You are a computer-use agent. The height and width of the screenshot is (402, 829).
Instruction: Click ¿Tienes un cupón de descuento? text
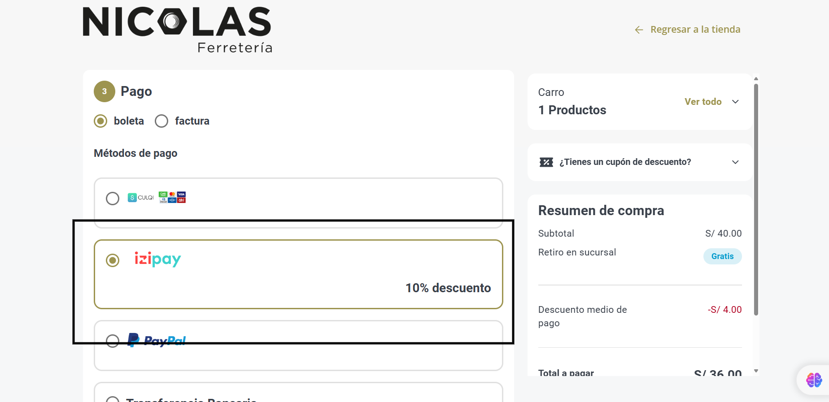point(625,162)
